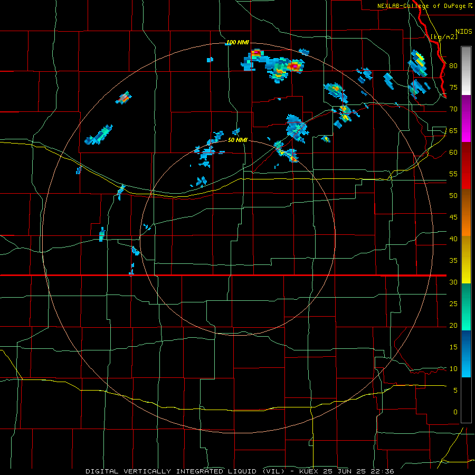
Task: Click the red segment of the color bar
Action: (466, 165)
